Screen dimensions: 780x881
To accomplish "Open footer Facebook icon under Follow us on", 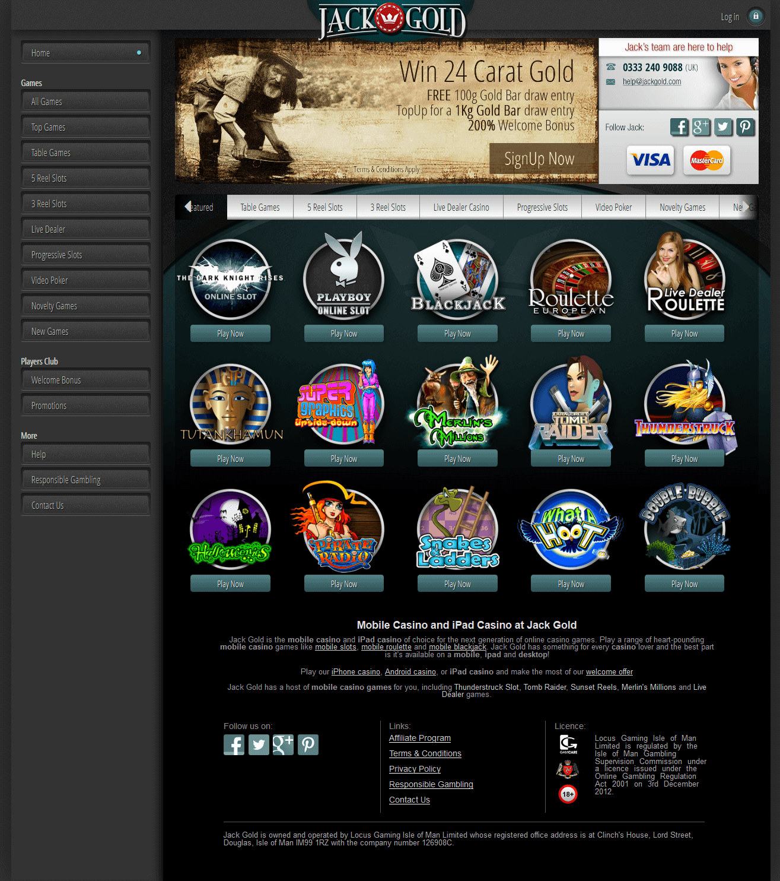I will coord(234,744).
